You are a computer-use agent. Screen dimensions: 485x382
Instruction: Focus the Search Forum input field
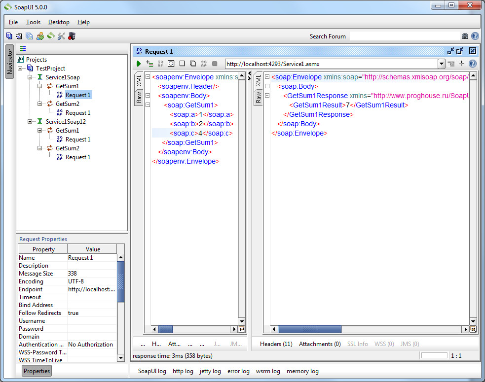coord(405,36)
